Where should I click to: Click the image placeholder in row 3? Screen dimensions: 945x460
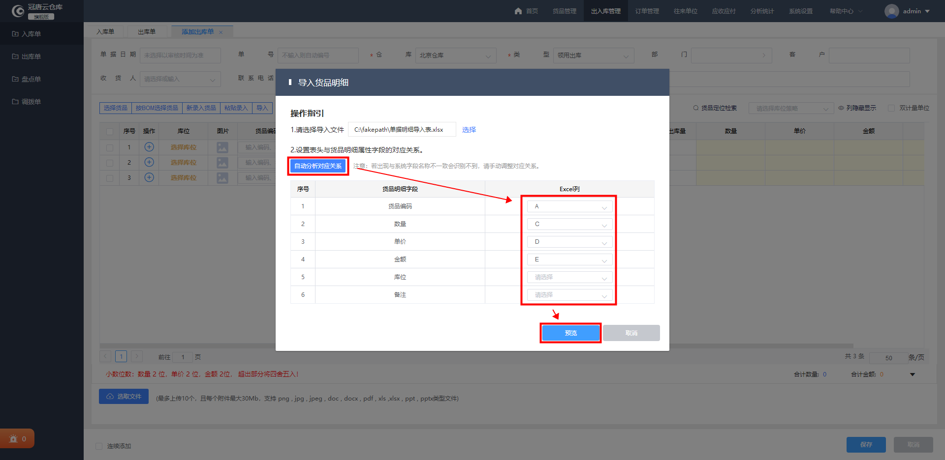point(222,178)
